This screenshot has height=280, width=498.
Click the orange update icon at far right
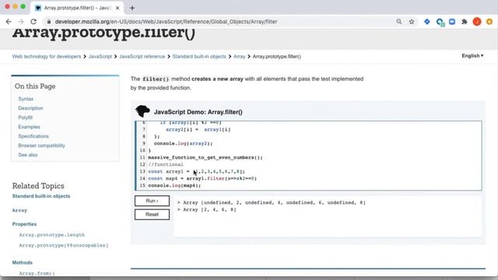coord(489,22)
